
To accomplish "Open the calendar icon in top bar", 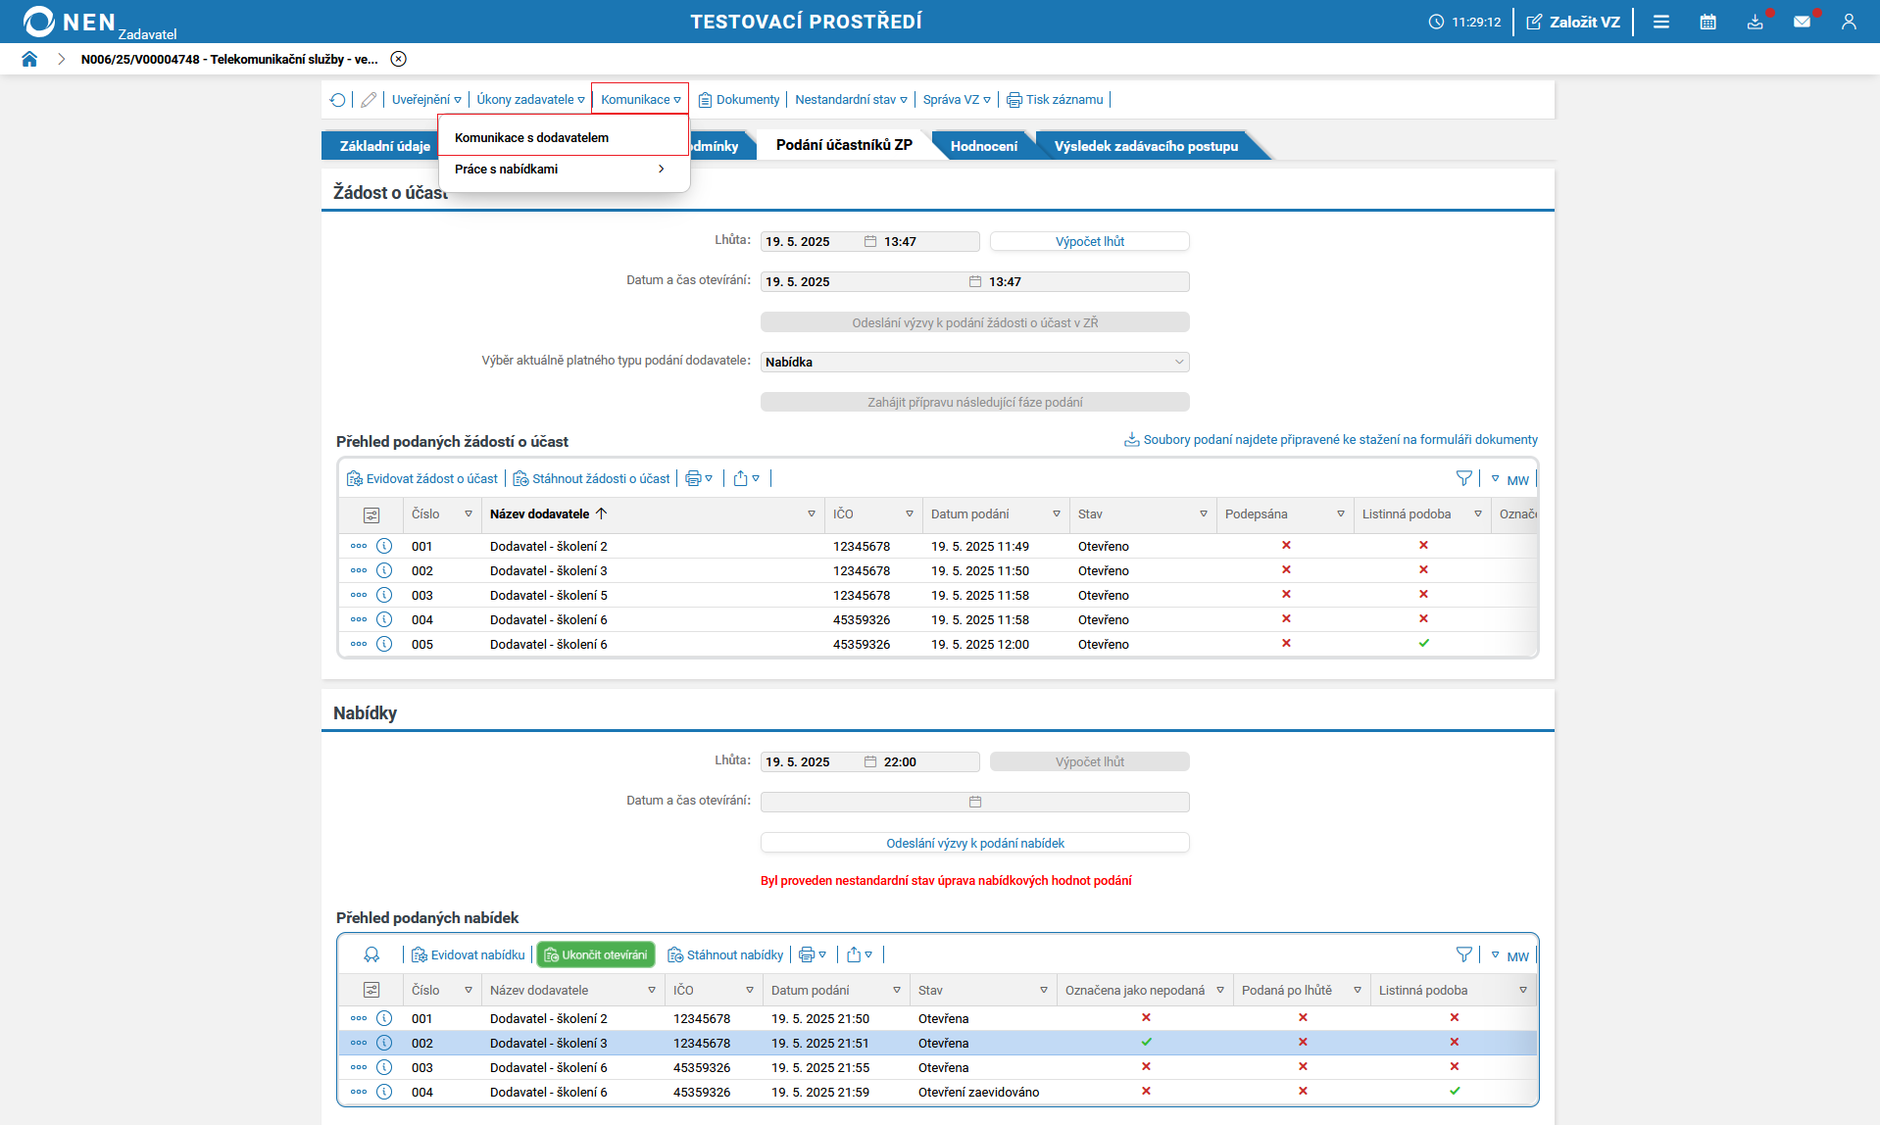I will tap(1707, 22).
